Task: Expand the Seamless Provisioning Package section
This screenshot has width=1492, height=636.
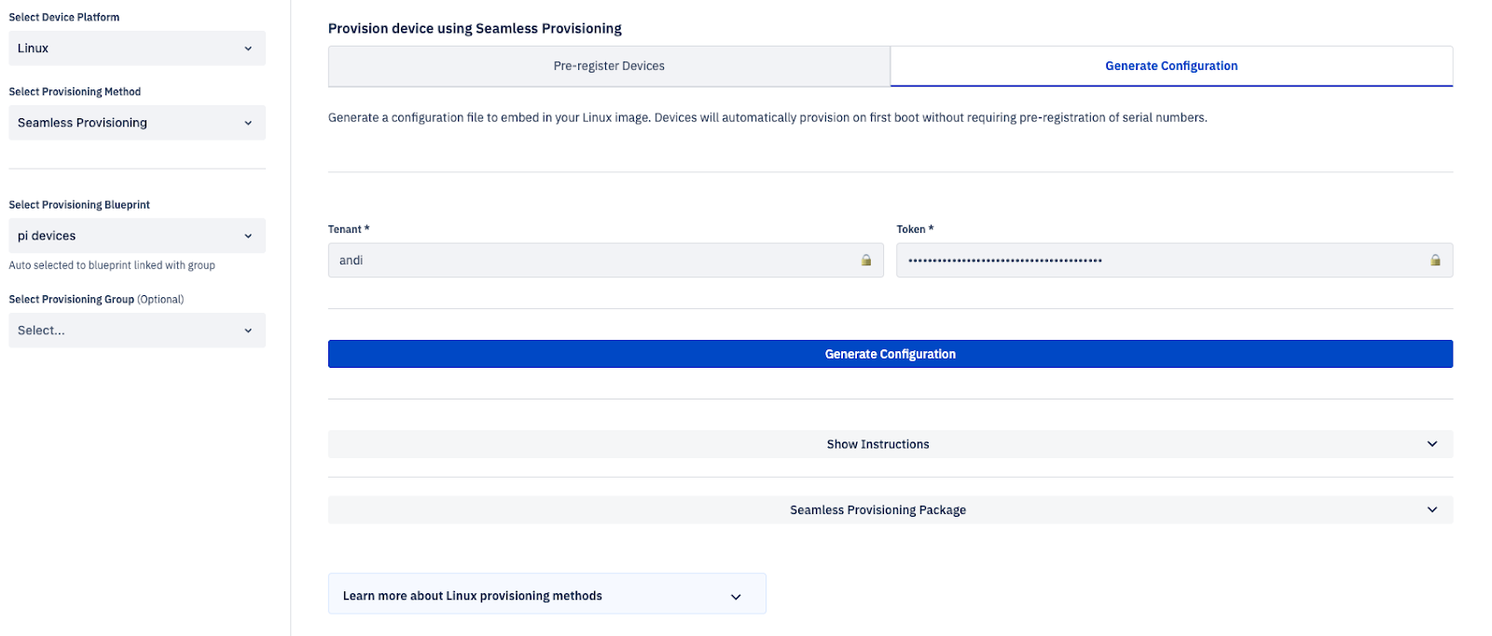Action: [877, 510]
